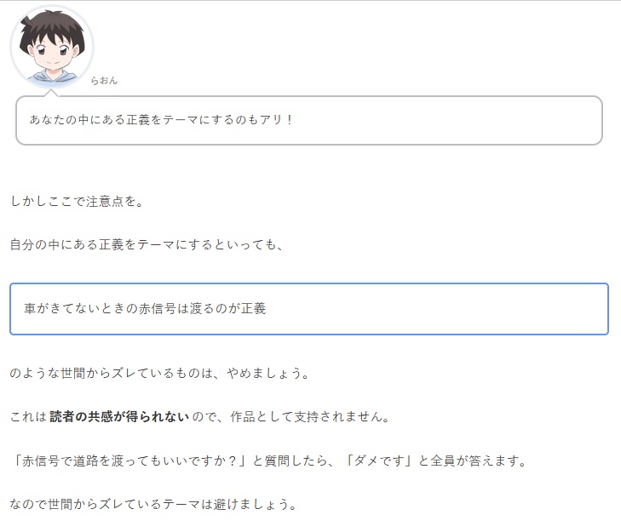Click the blue-bordered quote box
The image size is (621, 532).
click(309, 309)
